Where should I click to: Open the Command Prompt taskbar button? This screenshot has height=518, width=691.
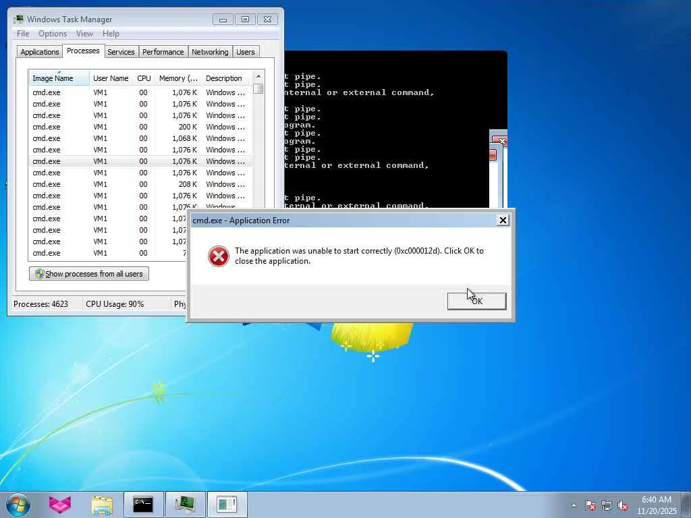143,505
